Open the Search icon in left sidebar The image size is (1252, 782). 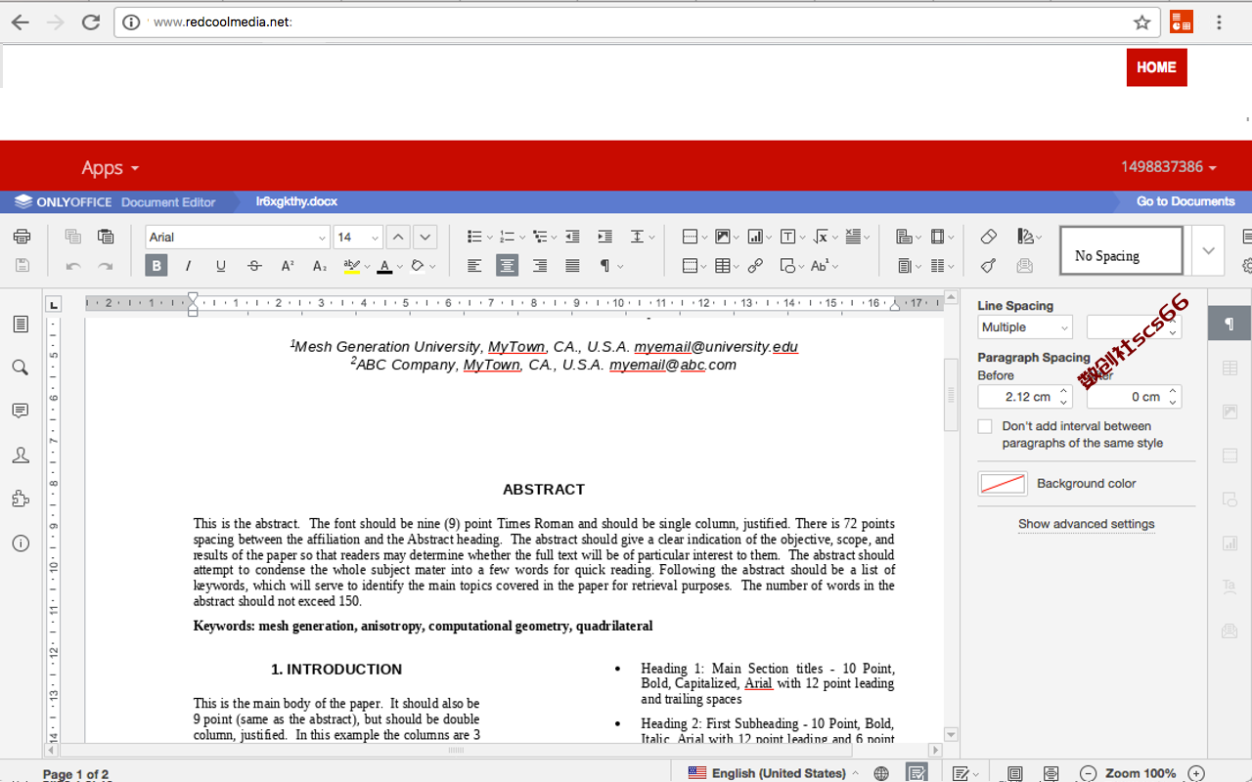pyautogui.click(x=21, y=368)
